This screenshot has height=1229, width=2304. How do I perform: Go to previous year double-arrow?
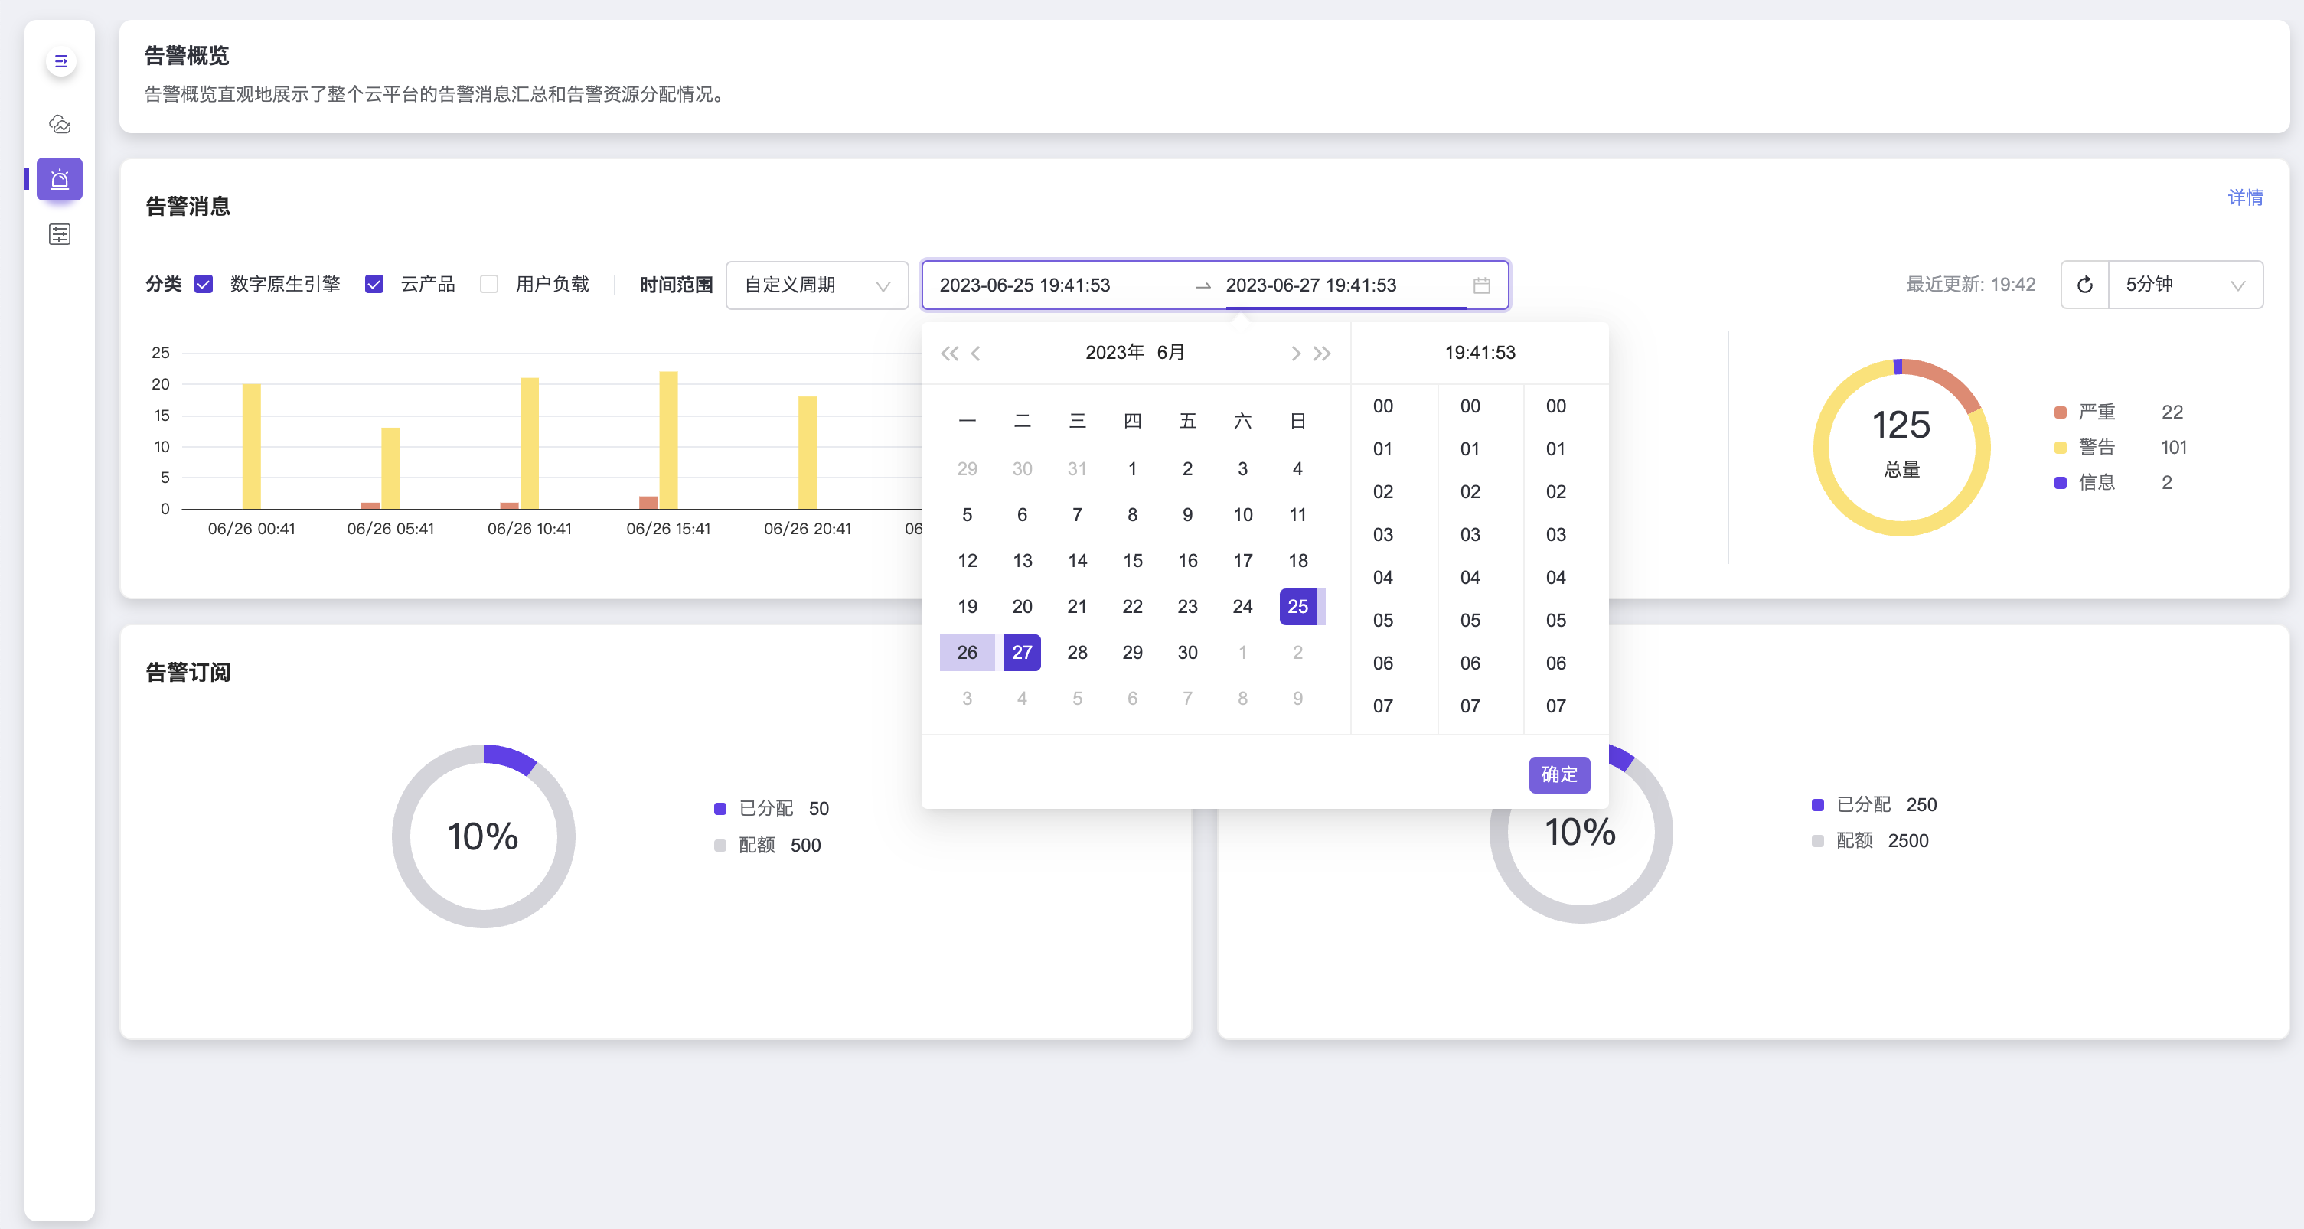coord(948,354)
